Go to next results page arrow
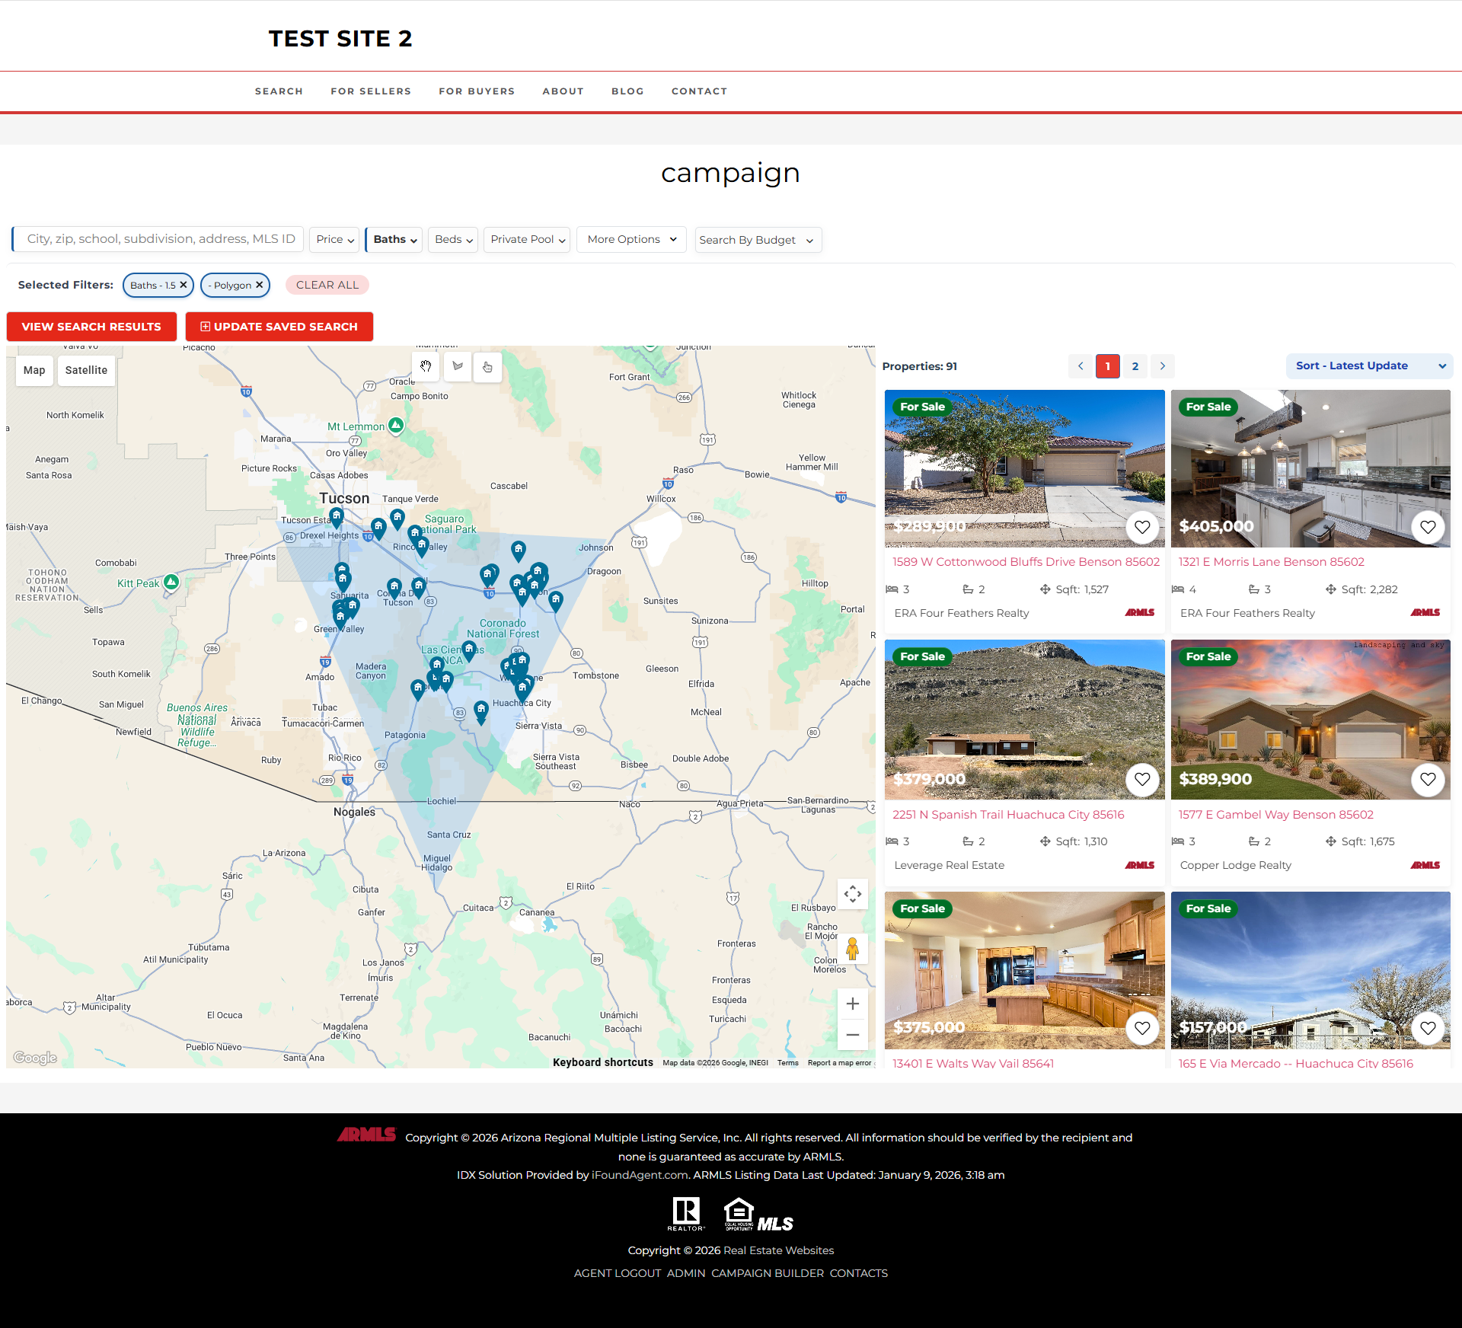 1163,366
